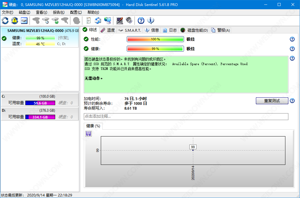This screenshot has width=300, height=198.
Task: Click the Hard Disk Sentinel title bar app icon
Action: [x=5, y=4]
